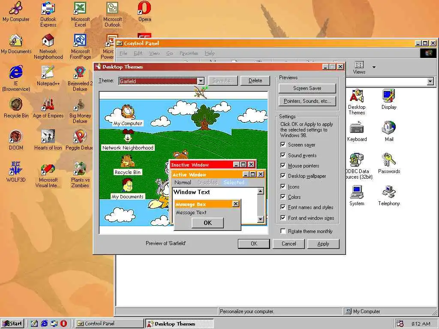Open Display icon in Control Panel
Image resolution: width=439 pixels, height=329 pixels.
click(x=388, y=99)
